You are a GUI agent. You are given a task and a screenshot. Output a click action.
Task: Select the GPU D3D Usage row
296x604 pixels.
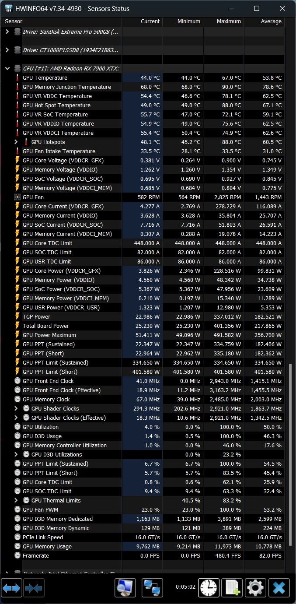143,436
